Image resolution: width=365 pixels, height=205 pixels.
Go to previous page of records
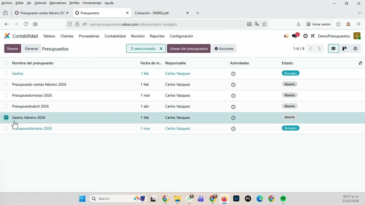click(311, 49)
